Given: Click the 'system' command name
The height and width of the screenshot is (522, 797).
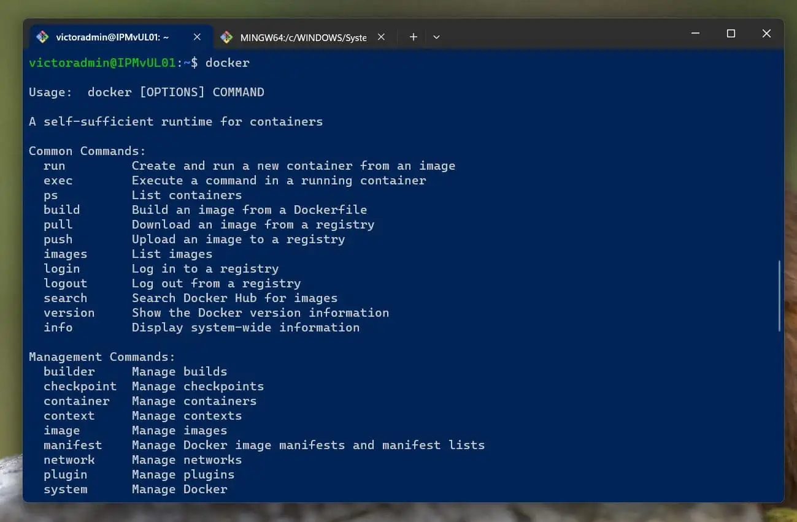Looking at the screenshot, I should (x=66, y=489).
